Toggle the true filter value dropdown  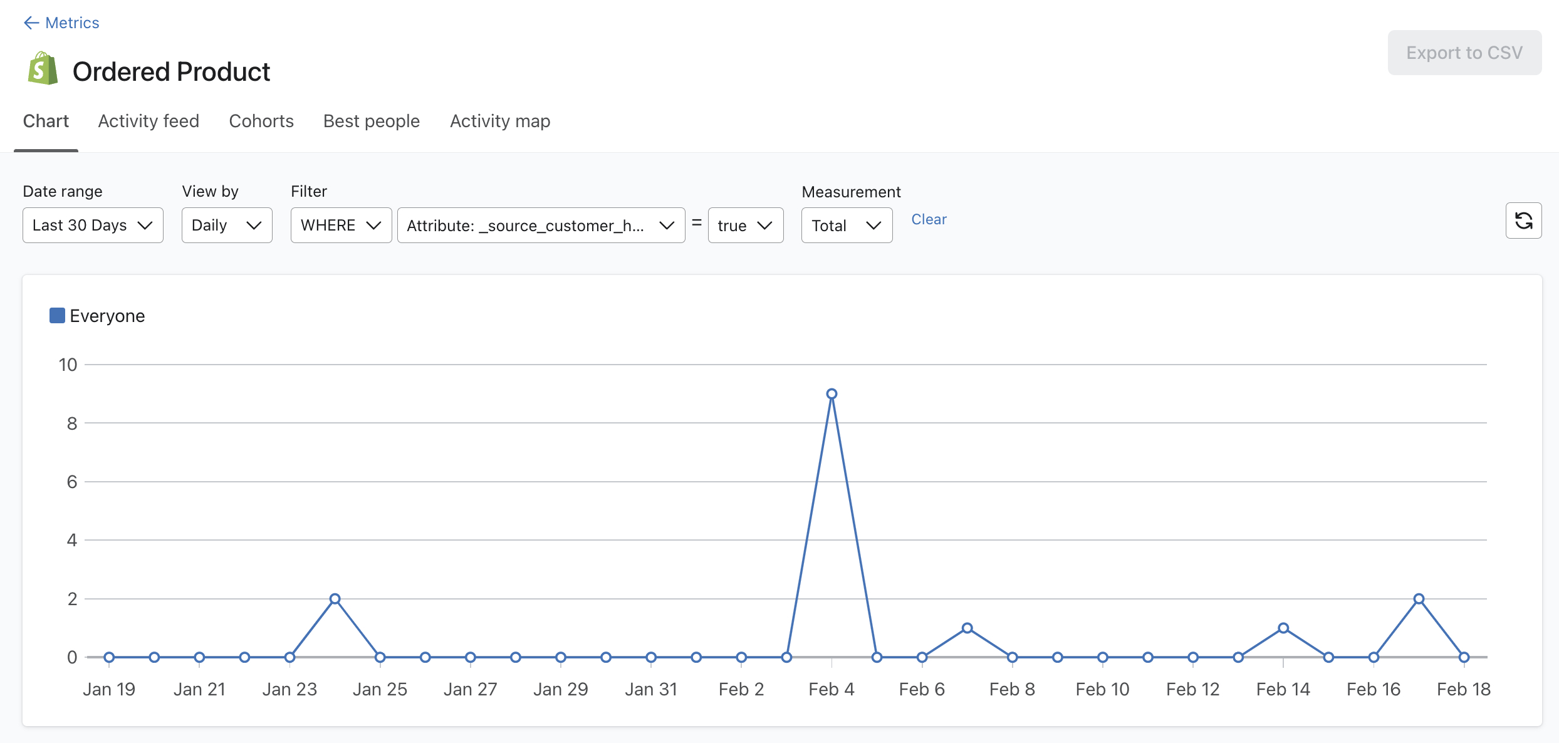[x=744, y=224]
